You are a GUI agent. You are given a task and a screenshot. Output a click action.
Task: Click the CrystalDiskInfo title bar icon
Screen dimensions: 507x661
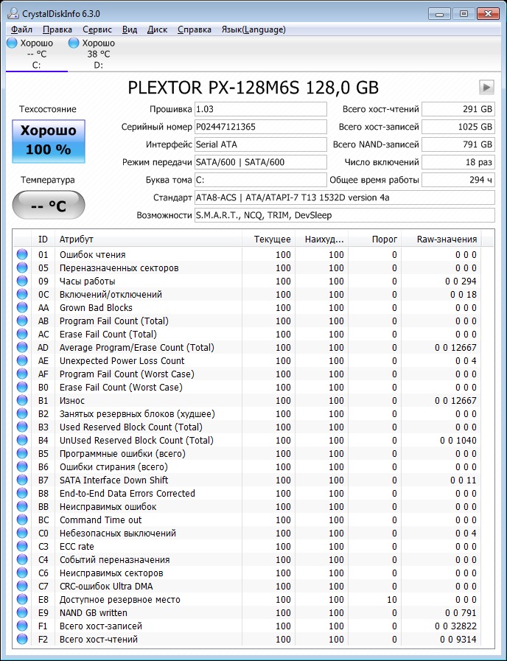tap(13, 13)
